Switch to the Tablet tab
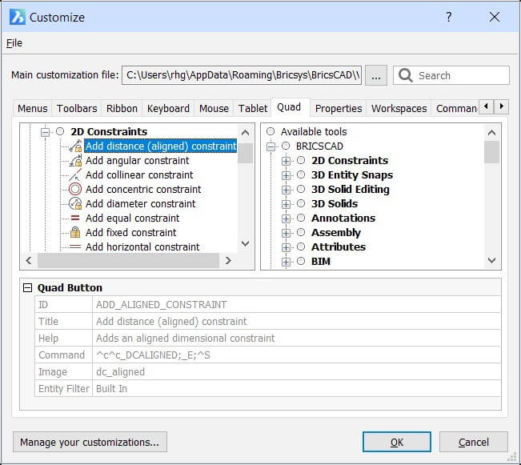 coord(253,108)
